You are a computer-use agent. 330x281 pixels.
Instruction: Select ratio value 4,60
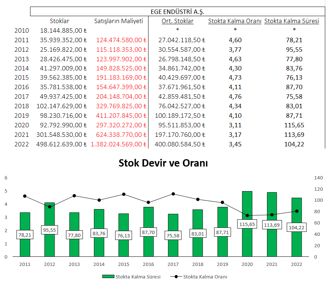[235, 40]
